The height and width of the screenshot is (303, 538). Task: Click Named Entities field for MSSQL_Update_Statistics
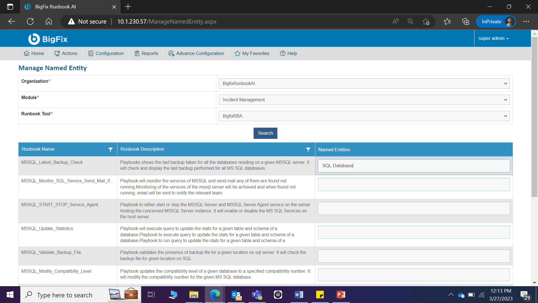point(414,232)
